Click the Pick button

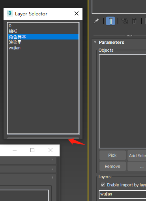click(112, 155)
